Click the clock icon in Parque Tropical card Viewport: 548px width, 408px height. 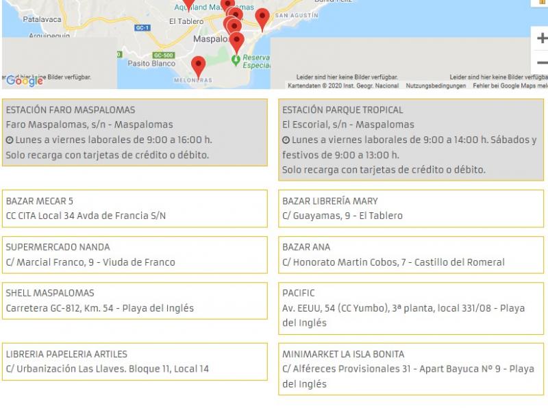(x=286, y=140)
